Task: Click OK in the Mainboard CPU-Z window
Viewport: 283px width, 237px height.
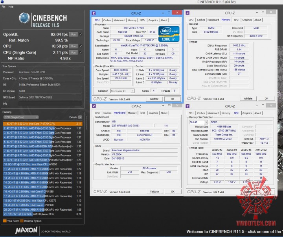Action: click(x=173, y=191)
